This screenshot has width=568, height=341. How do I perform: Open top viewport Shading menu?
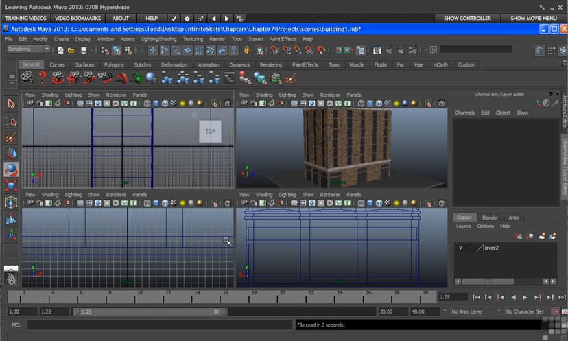pos(50,95)
